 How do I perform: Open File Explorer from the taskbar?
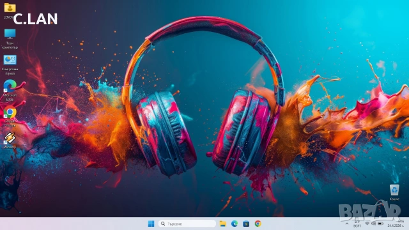point(223,224)
